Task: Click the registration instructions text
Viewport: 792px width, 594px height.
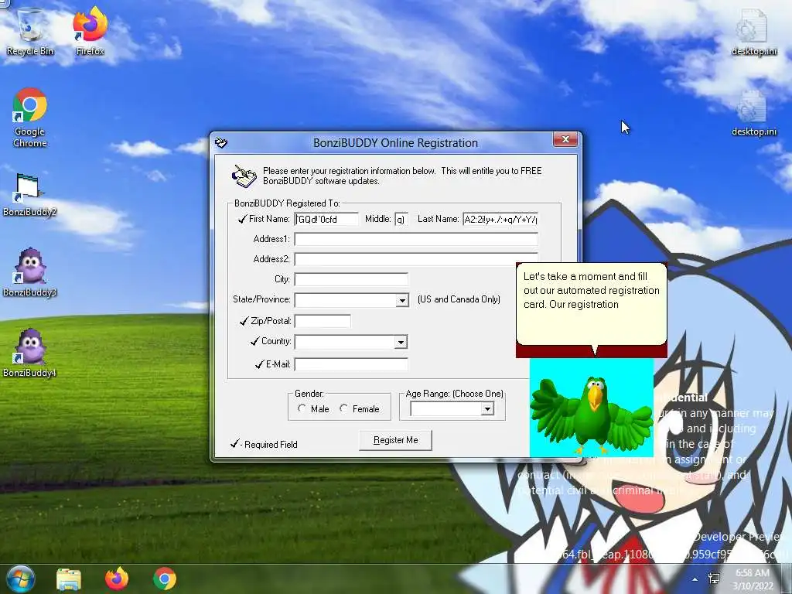Action: pyautogui.click(x=402, y=176)
